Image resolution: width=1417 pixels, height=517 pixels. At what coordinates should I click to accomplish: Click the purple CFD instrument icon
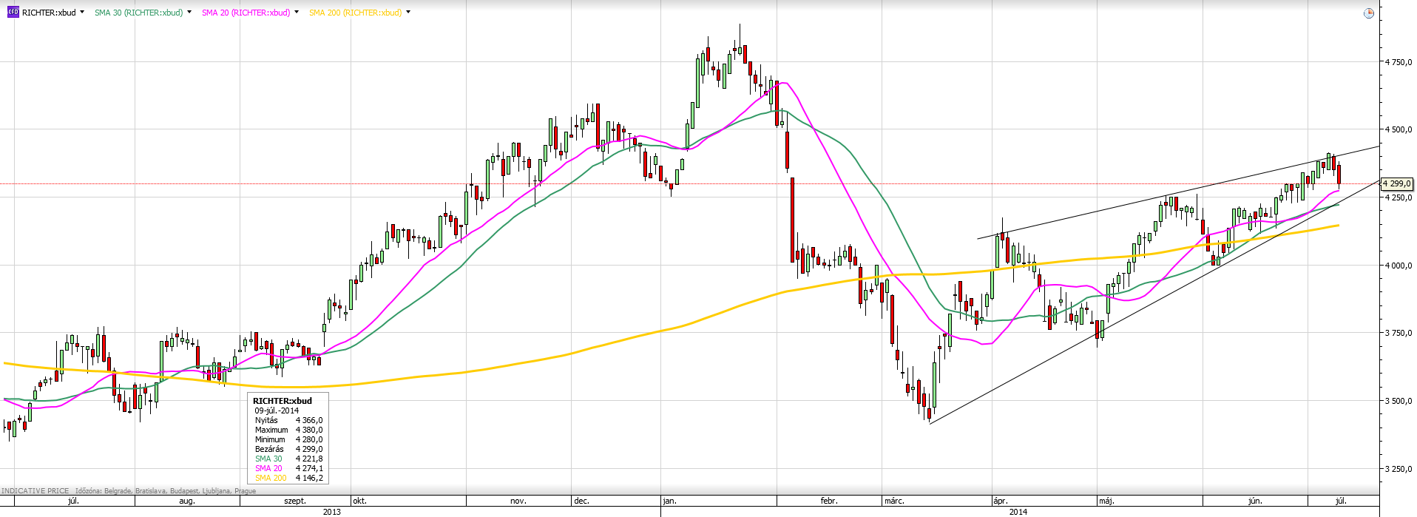click(13, 13)
